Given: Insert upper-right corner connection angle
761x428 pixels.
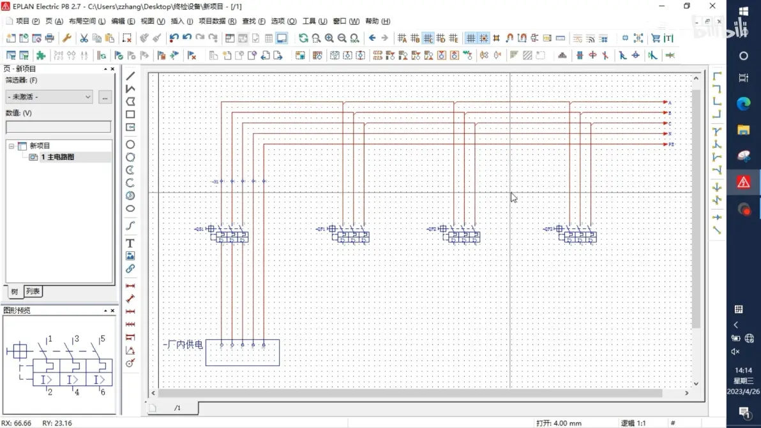Looking at the screenshot, I should [717, 89].
